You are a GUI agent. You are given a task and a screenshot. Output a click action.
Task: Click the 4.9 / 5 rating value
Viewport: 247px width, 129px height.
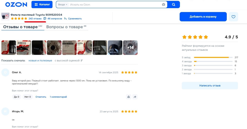[231, 37]
